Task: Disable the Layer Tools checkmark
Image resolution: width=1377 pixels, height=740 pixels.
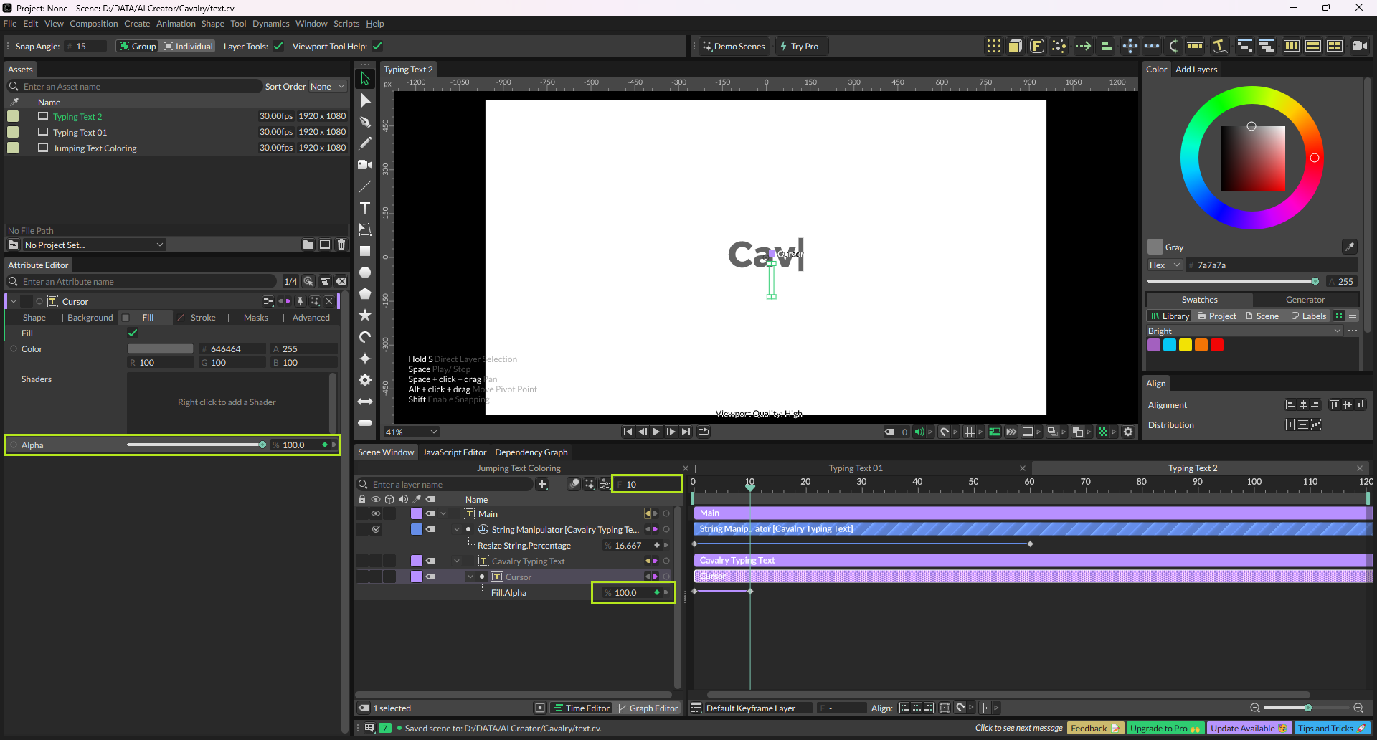Action: [278, 47]
